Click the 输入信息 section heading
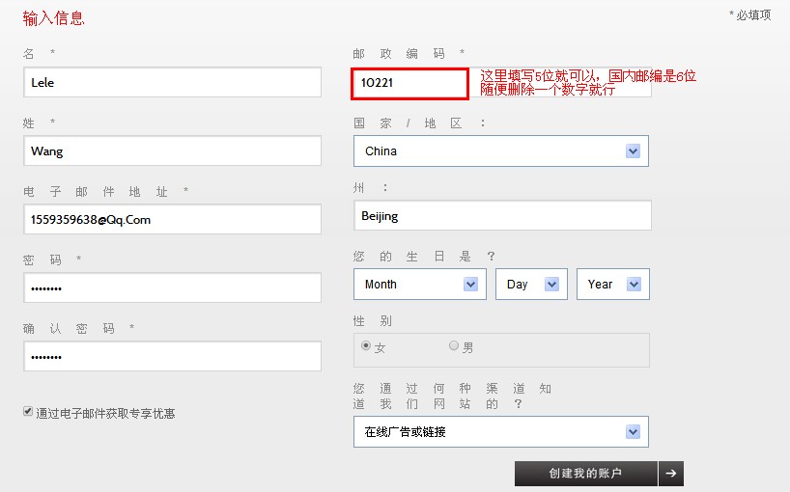 point(53,18)
